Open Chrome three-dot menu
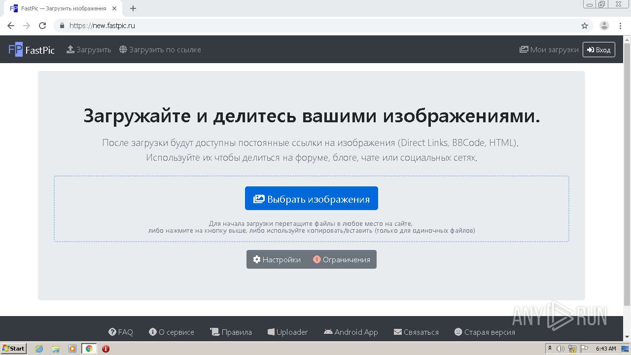631x355 pixels. pos(620,26)
